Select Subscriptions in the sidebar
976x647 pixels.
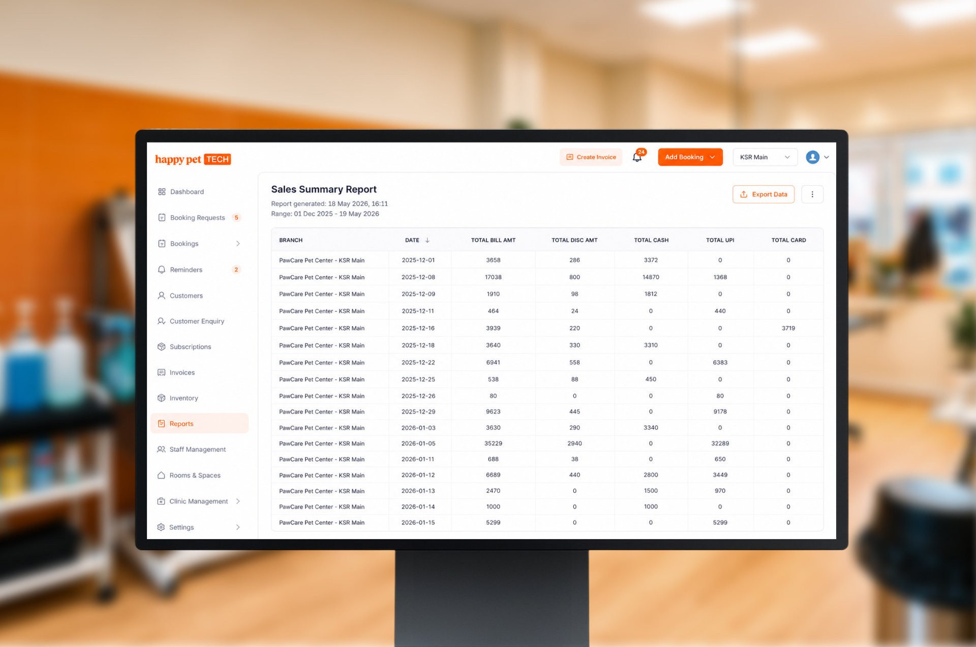tap(190, 347)
